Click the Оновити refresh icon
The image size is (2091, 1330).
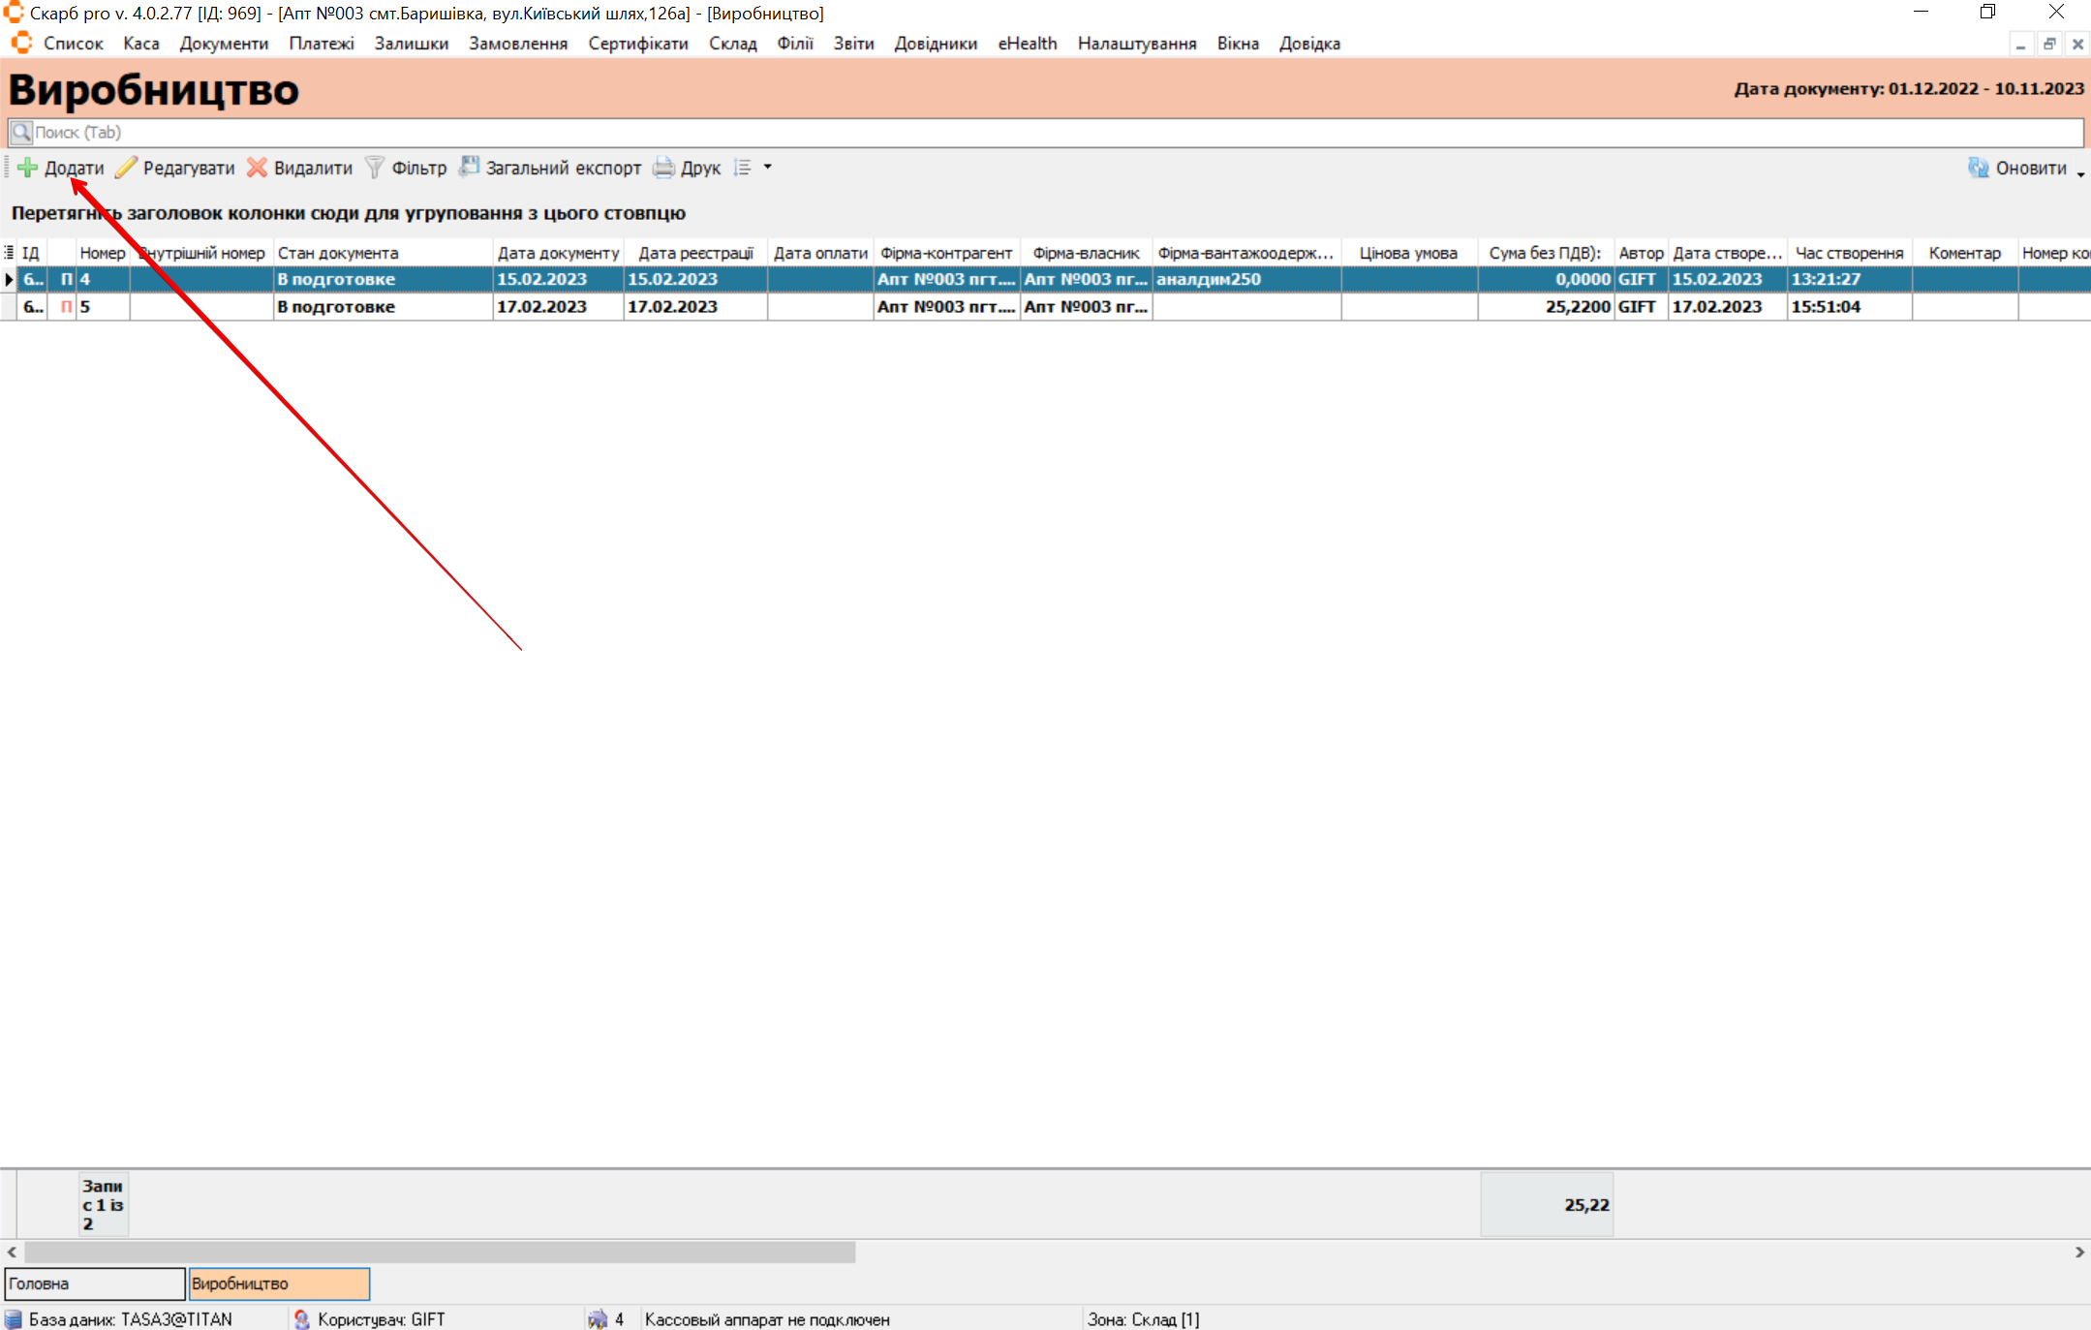tap(1978, 168)
